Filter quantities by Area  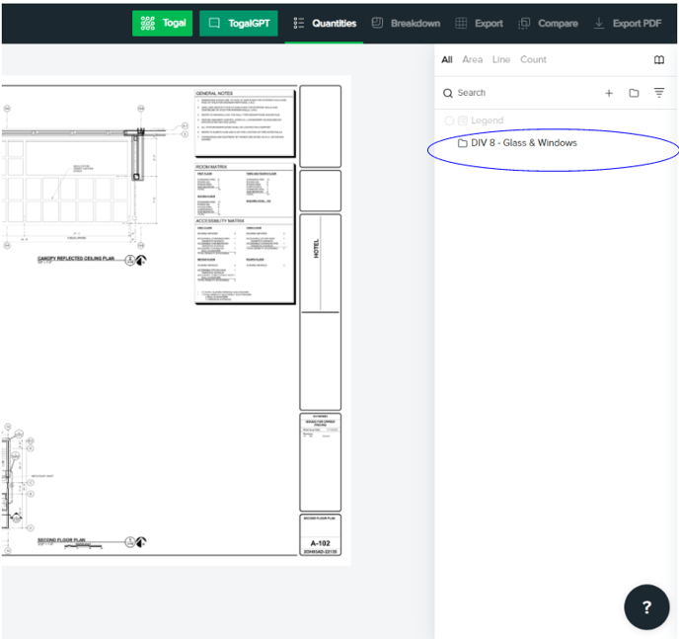click(473, 59)
